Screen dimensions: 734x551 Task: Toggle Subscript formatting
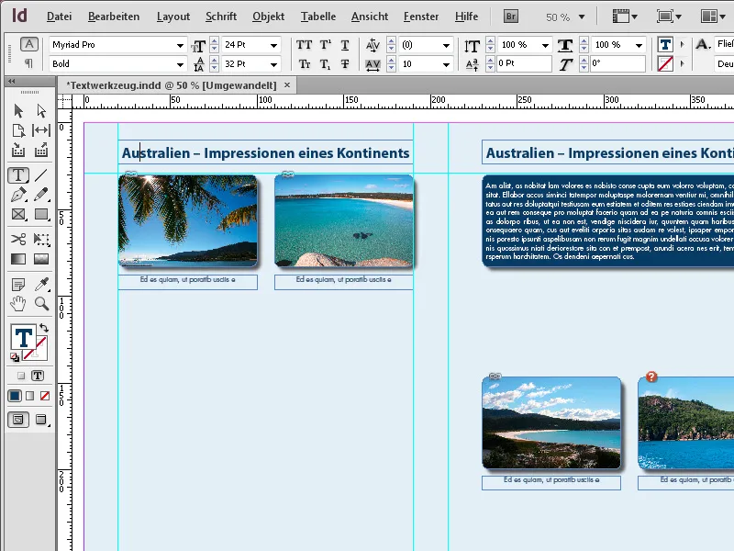[325, 64]
